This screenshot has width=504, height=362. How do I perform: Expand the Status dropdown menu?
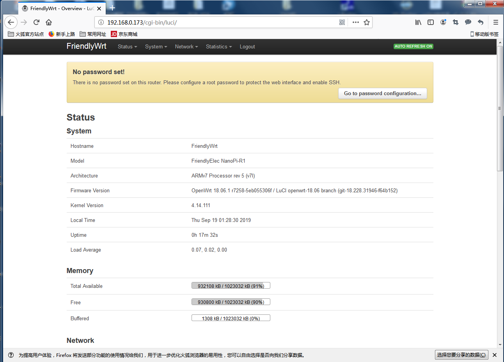point(128,46)
